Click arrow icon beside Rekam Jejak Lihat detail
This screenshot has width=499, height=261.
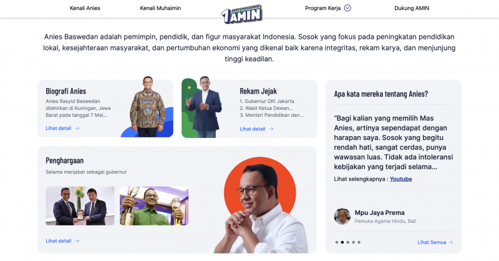click(271, 129)
